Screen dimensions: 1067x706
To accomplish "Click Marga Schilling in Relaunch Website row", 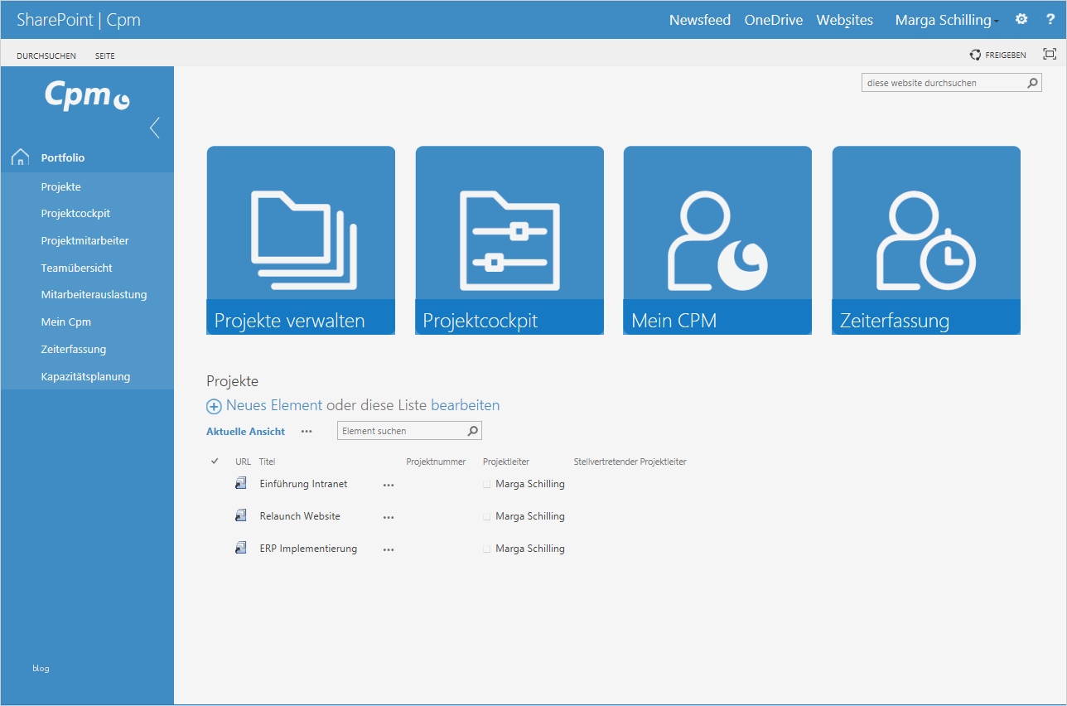I will point(530,516).
